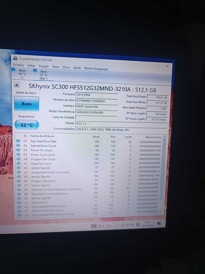205x274 pixels.
Task: Click the attribute list vertical scrollbar thumb
Action: point(163,169)
